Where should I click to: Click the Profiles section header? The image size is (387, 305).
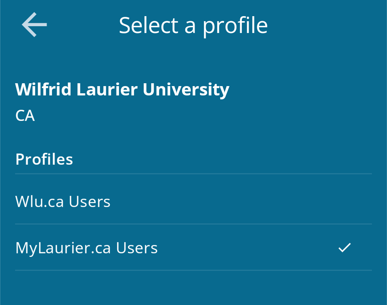coord(44,159)
